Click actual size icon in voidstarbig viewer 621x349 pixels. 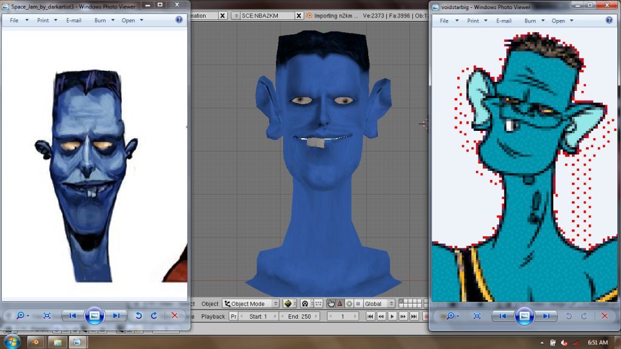tap(477, 316)
